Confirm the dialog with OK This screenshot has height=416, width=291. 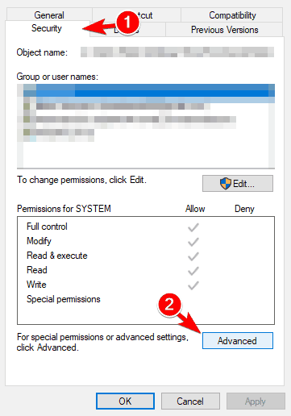(x=125, y=401)
